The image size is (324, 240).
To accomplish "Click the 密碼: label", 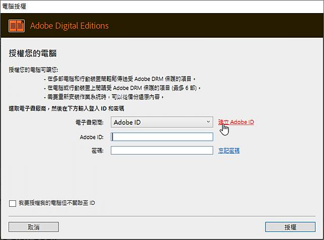I will click(97, 150).
